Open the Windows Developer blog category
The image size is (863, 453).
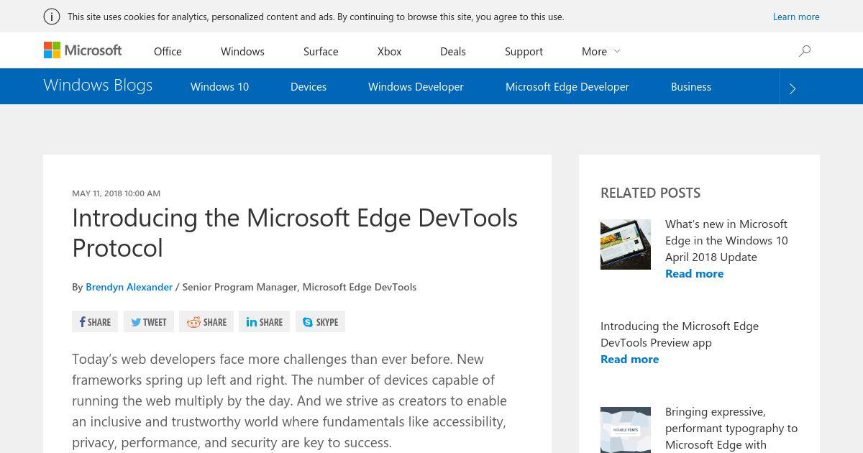coord(416,86)
